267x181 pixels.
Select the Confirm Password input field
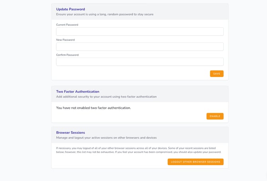coord(139,62)
